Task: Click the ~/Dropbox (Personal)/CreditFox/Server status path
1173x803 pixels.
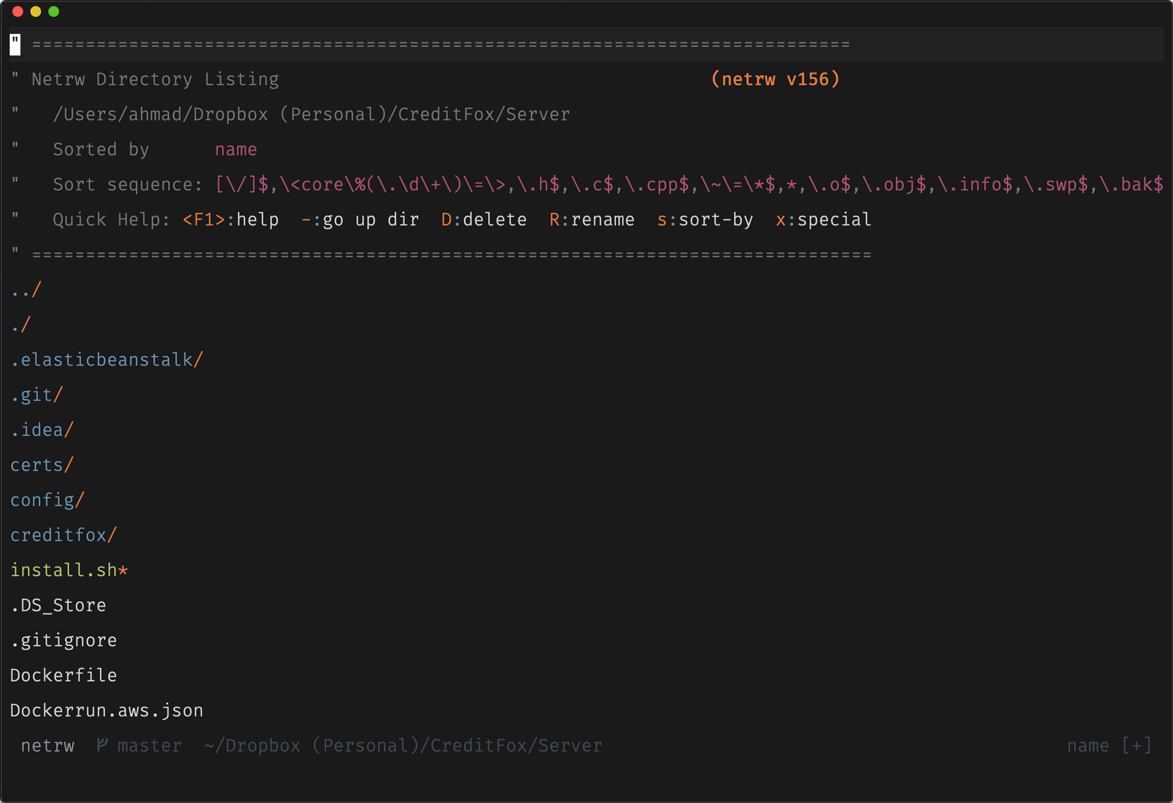Action: point(403,746)
